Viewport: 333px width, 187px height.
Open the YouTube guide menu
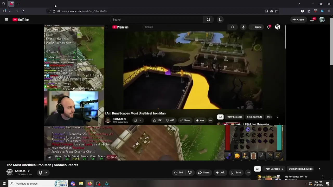(x=6, y=19)
